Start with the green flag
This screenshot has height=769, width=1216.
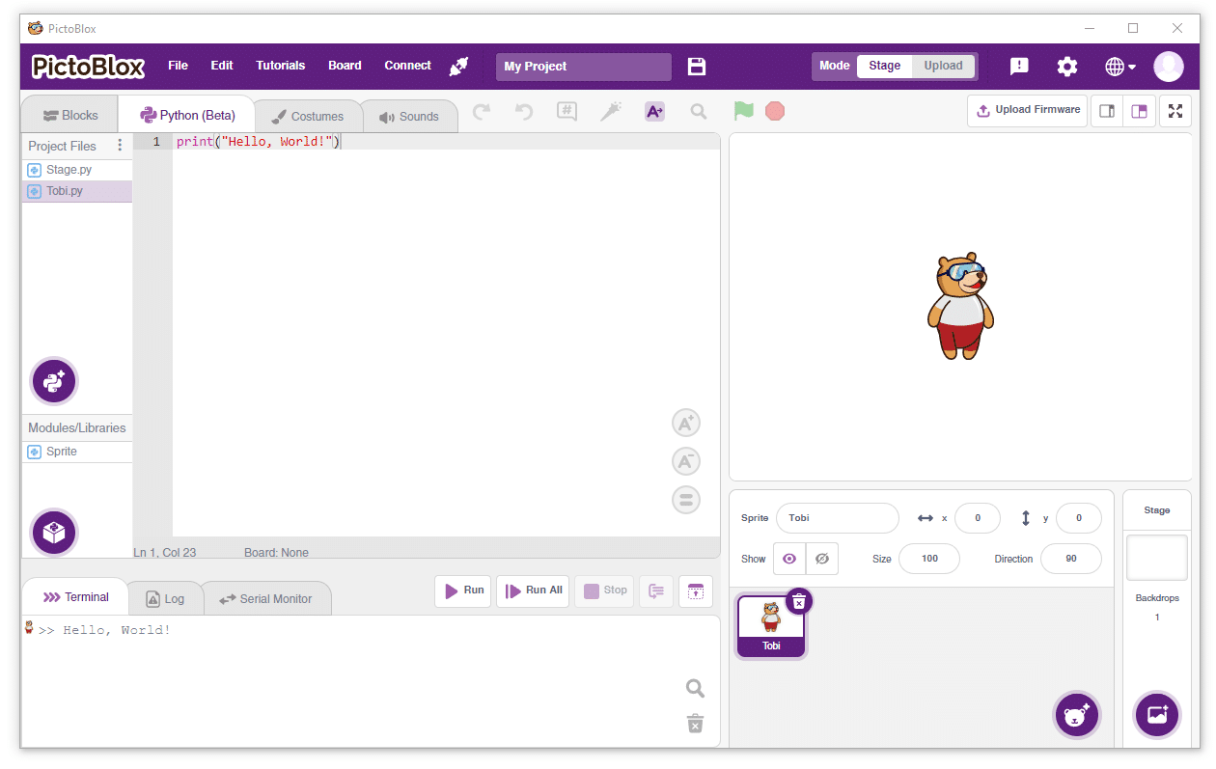point(743,111)
